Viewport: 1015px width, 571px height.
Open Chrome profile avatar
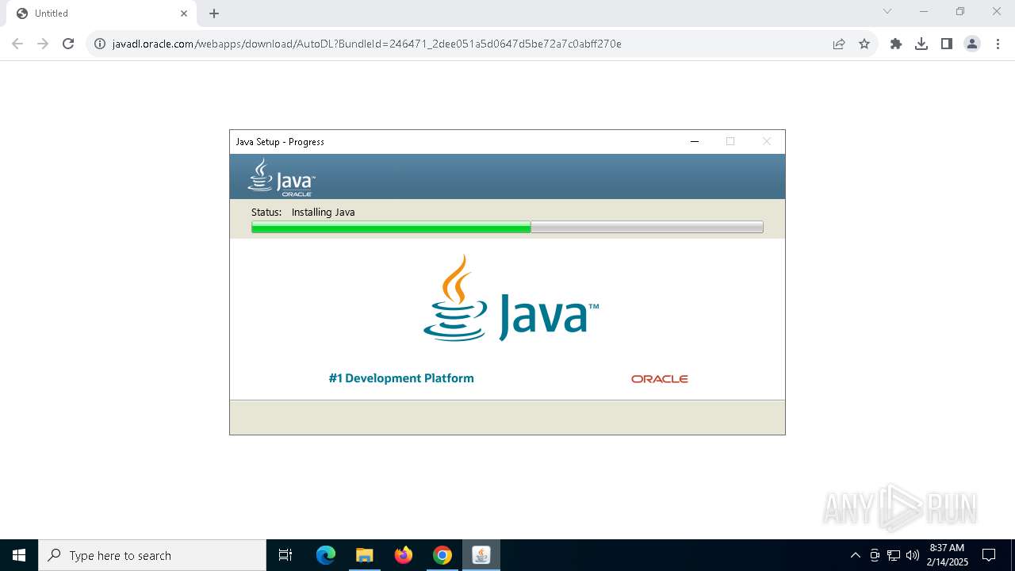pos(972,44)
